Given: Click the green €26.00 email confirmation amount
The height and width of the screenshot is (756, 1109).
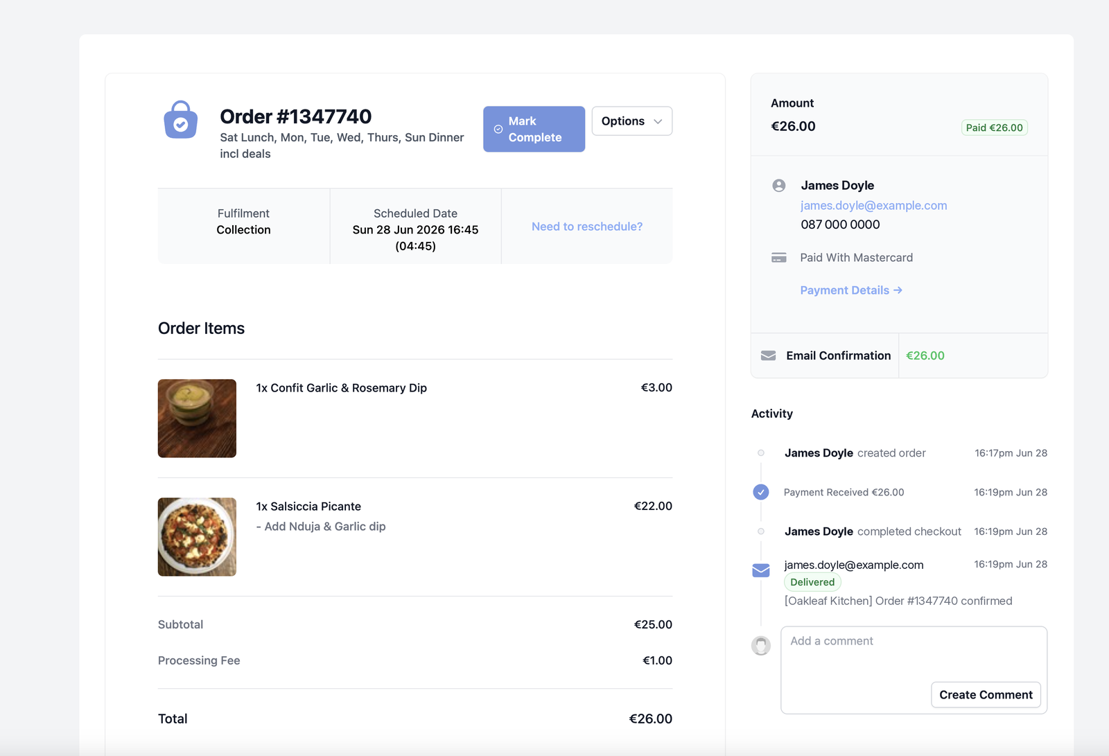Looking at the screenshot, I should (x=925, y=355).
